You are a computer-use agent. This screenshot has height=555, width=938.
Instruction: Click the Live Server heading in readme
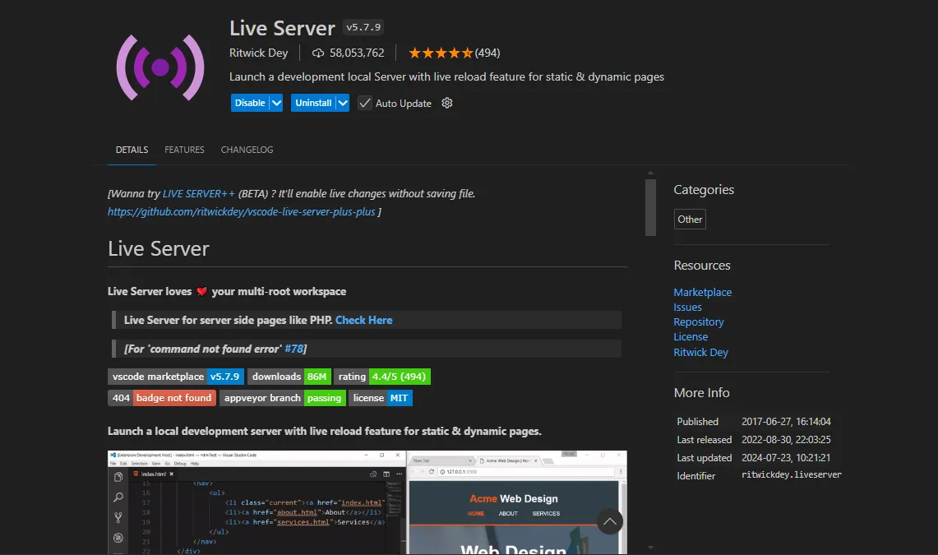tap(159, 249)
